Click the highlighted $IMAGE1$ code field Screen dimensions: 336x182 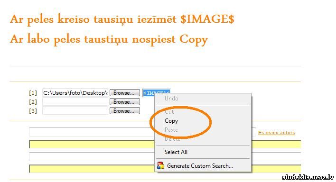pyautogui.click(x=157, y=93)
